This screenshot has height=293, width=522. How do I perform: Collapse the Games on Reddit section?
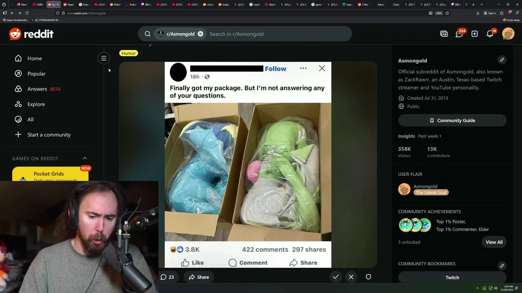(x=85, y=158)
